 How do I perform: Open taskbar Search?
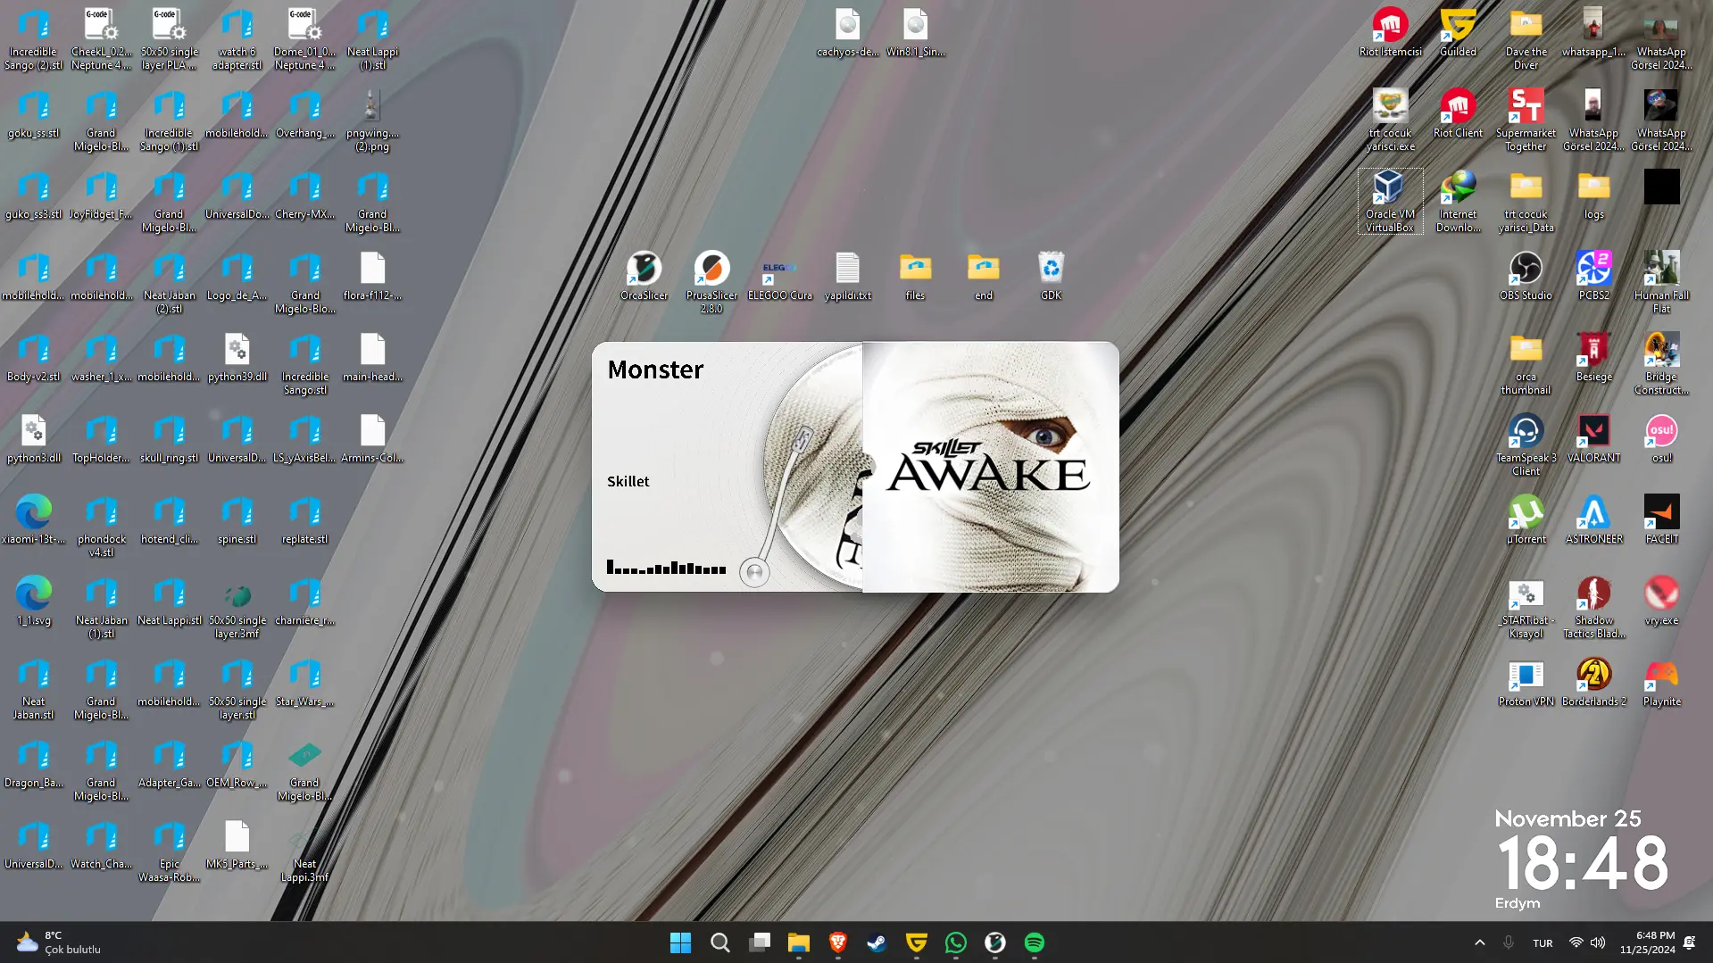click(719, 942)
